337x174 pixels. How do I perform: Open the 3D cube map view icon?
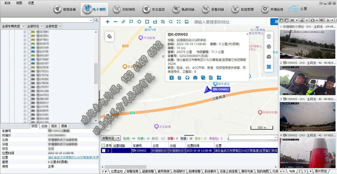(x=268, y=57)
